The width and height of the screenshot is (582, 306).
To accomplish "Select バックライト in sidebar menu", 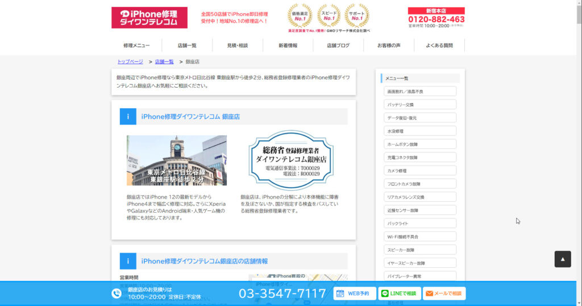I will pos(420,223).
